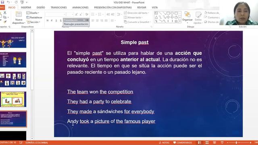Check spelling via status bar icon
The image size is (258, 145).
pyautogui.click(x=21, y=143)
